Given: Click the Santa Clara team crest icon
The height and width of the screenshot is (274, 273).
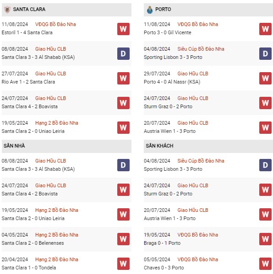Looking at the screenshot, I should (7, 10).
